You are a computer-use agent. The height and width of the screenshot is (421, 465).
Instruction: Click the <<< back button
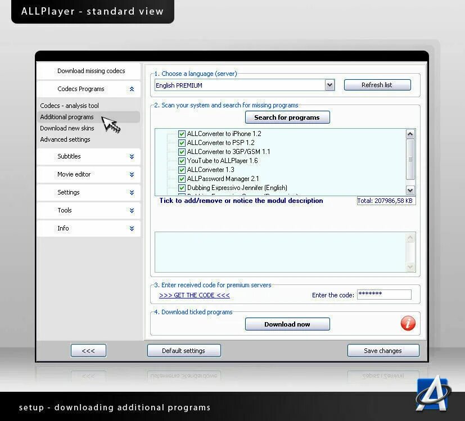tap(88, 350)
